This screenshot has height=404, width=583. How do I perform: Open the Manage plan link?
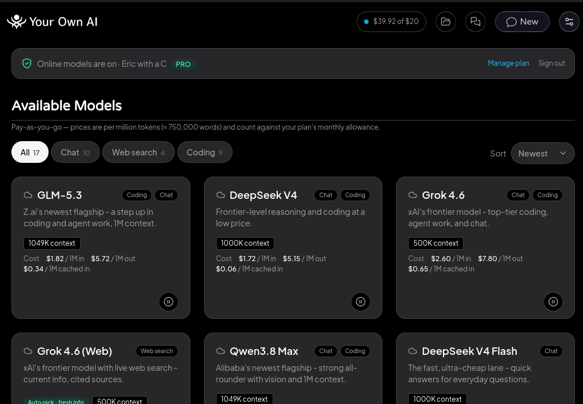tap(508, 63)
